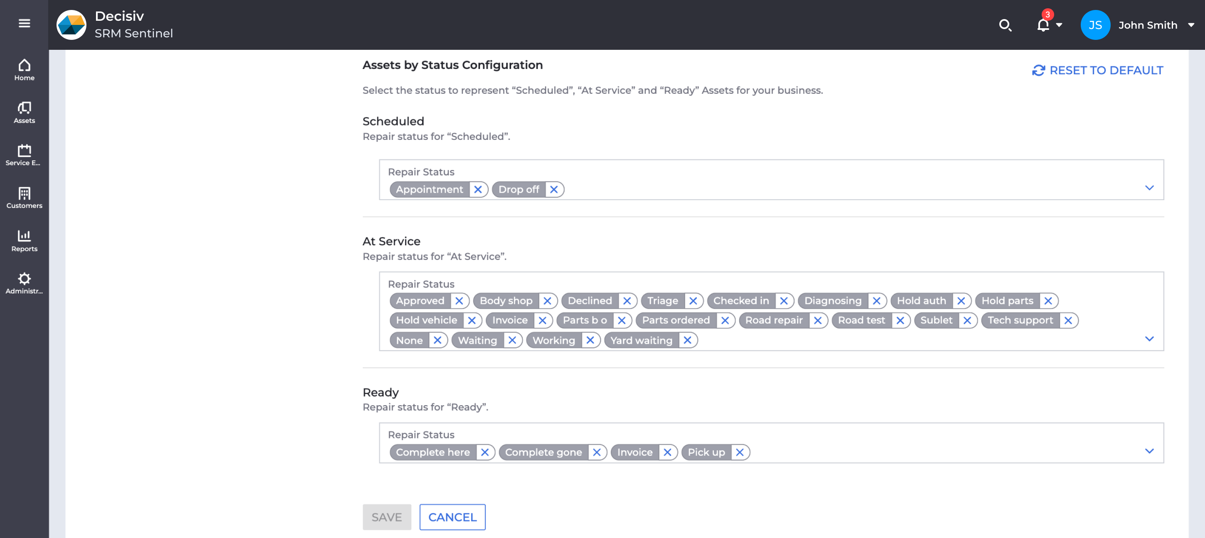Image resolution: width=1205 pixels, height=538 pixels.
Task: Click the Cancel button
Action: coord(452,517)
